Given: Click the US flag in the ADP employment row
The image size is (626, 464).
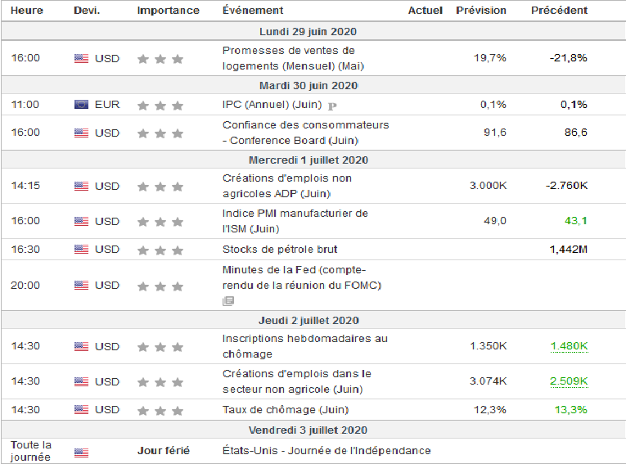Looking at the screenshot, I should click(x=81, y=186).
